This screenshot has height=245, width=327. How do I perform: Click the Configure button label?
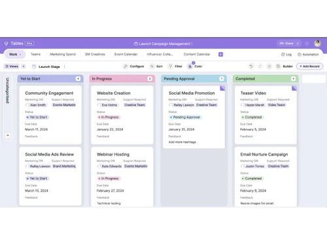click(137, 66)
